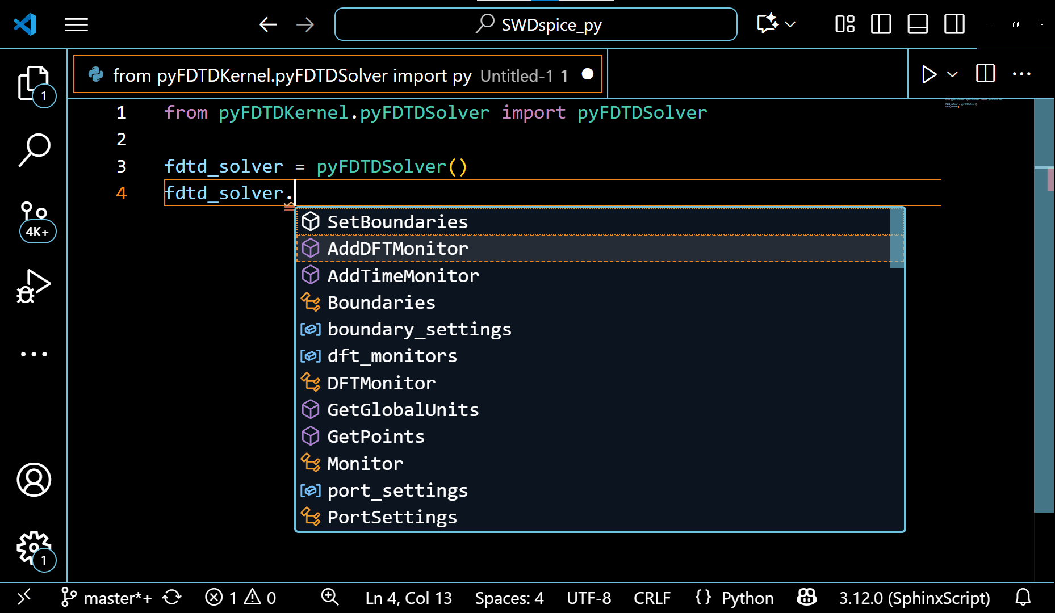Screen dimensions: 1055x613
Task: Choose AddTimeMonitor from the suggestion list
Action: [x=403, y=276]
